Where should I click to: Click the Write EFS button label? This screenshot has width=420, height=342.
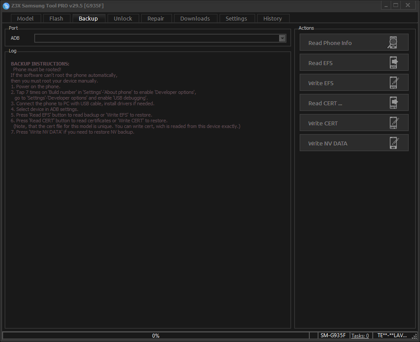coord(321,83)
